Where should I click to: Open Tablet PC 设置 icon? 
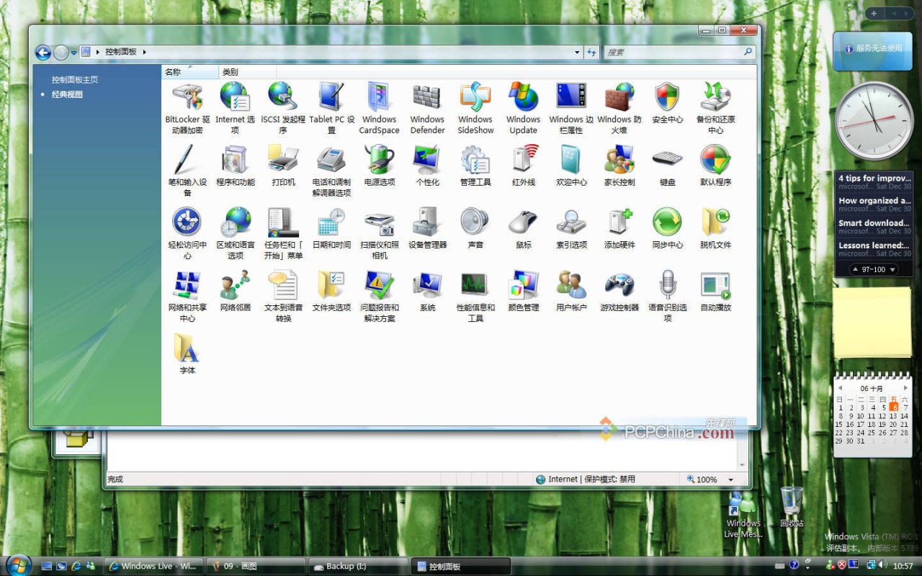(331, 96)
